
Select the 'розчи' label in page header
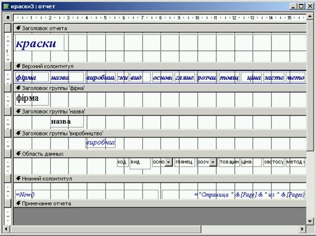207,77
